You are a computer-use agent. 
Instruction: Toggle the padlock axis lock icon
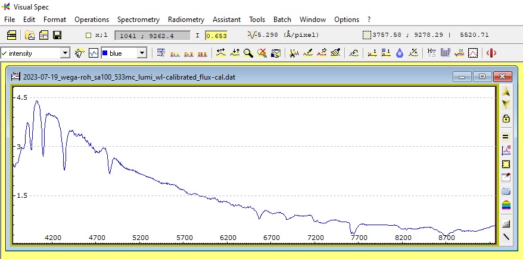(506, 118)
